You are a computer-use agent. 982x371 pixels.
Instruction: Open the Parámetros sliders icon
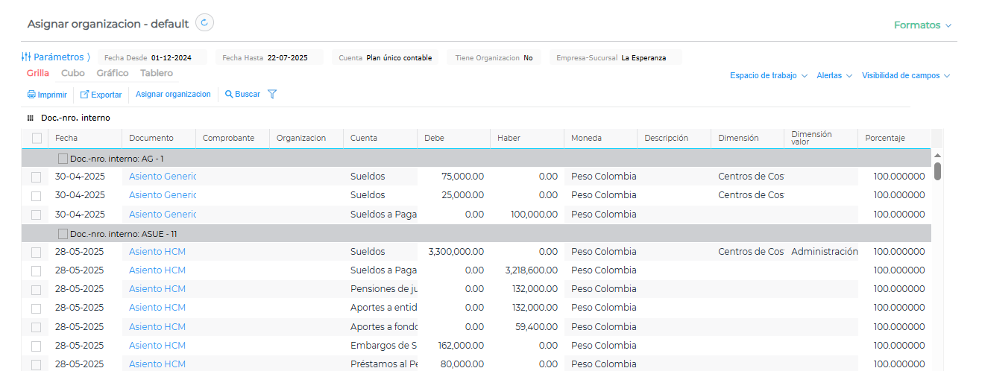click(26, 57)
